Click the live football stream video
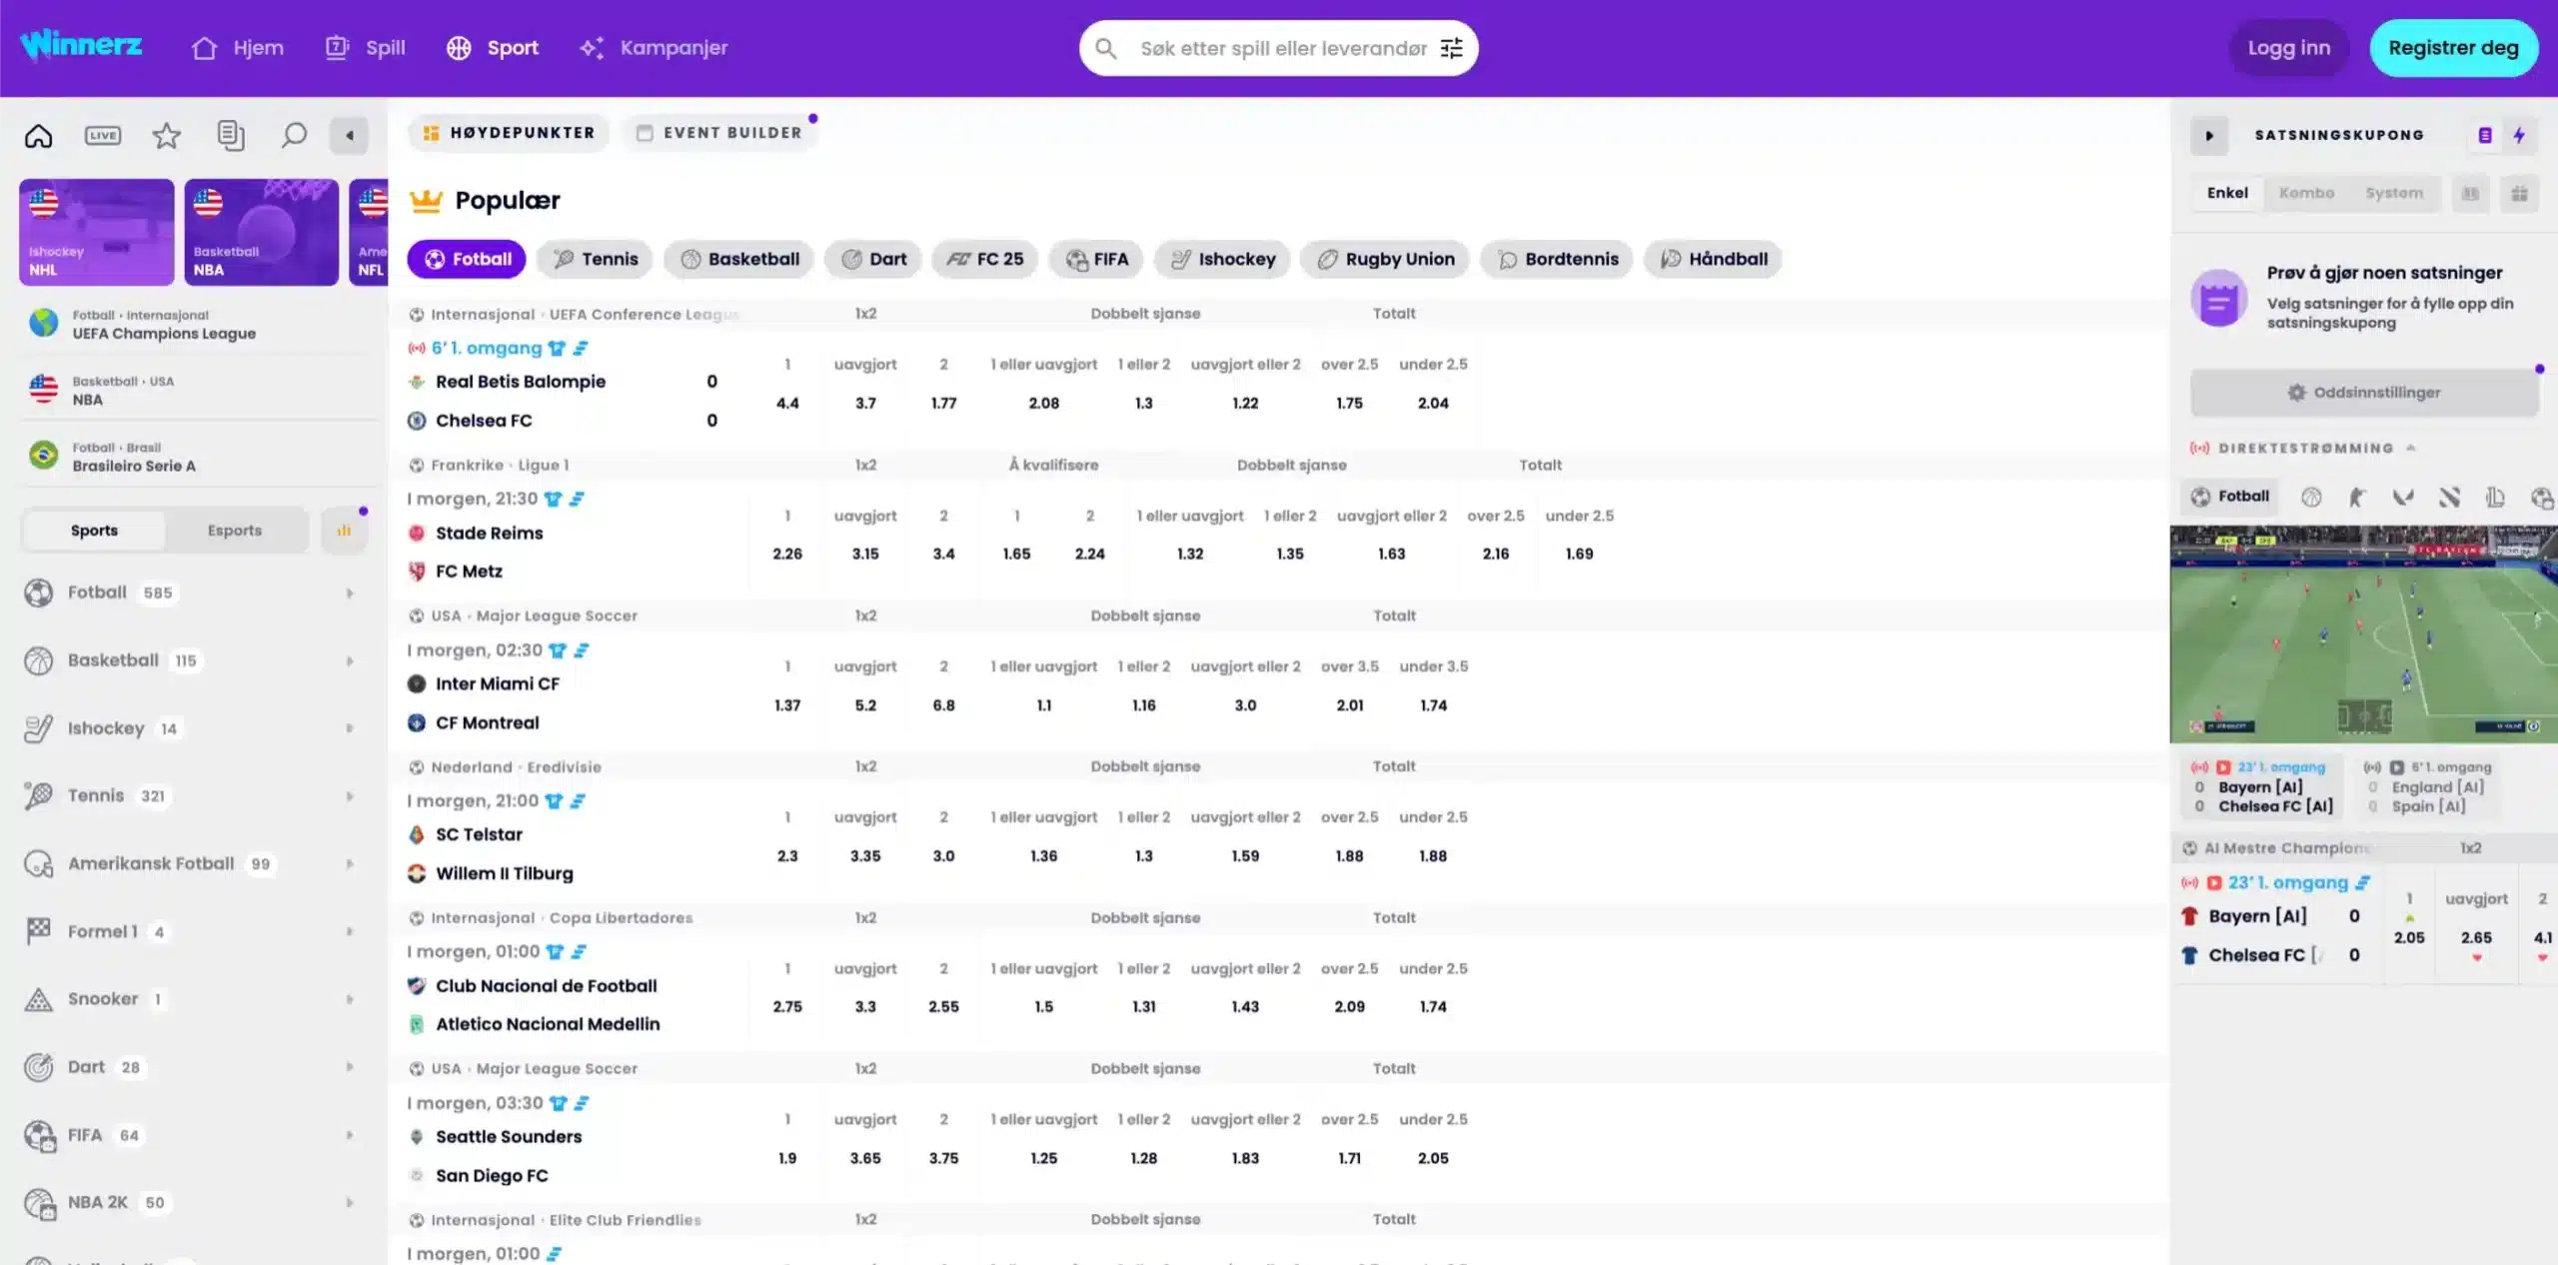 pyautogui.click(x=2363, y=633)
